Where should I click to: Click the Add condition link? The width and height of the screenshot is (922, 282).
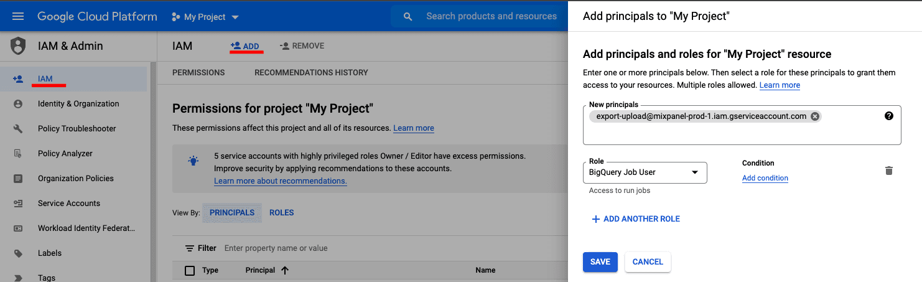[765, 178]
